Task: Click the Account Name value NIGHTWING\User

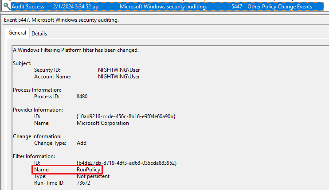Action: pos(119,77)
